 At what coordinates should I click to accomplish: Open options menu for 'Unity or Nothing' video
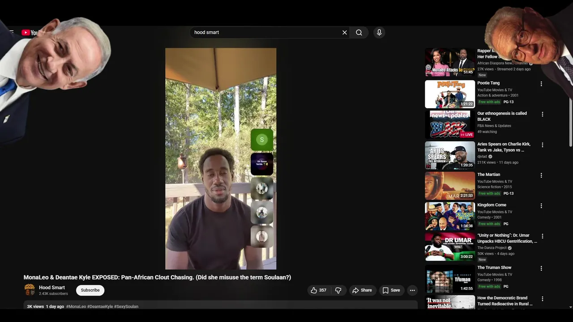pyautogui.click(x=542, y=236)
